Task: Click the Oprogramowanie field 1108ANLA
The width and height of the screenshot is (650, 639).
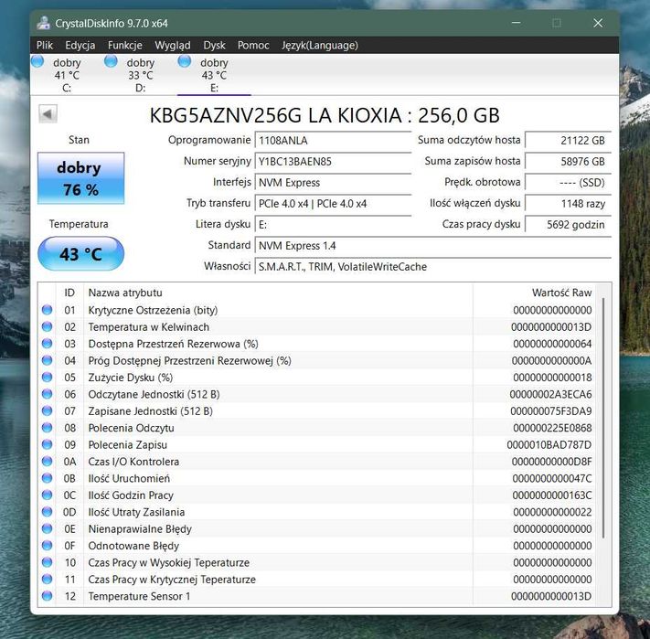Action: (333, 141)
